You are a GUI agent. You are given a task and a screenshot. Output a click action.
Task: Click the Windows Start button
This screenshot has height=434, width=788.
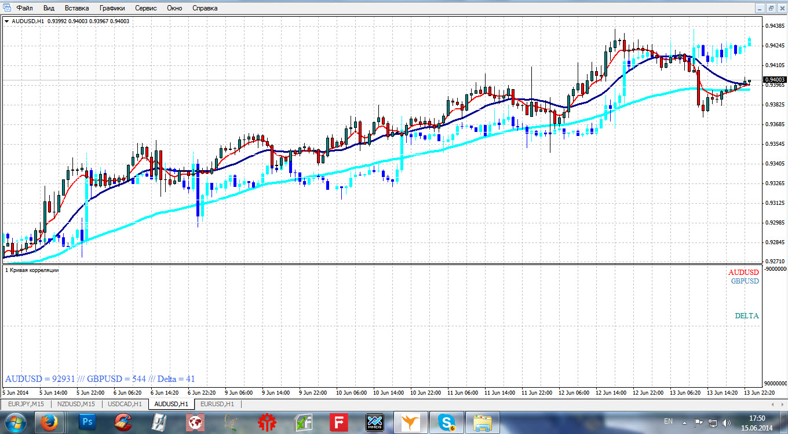tap(15, 422)
